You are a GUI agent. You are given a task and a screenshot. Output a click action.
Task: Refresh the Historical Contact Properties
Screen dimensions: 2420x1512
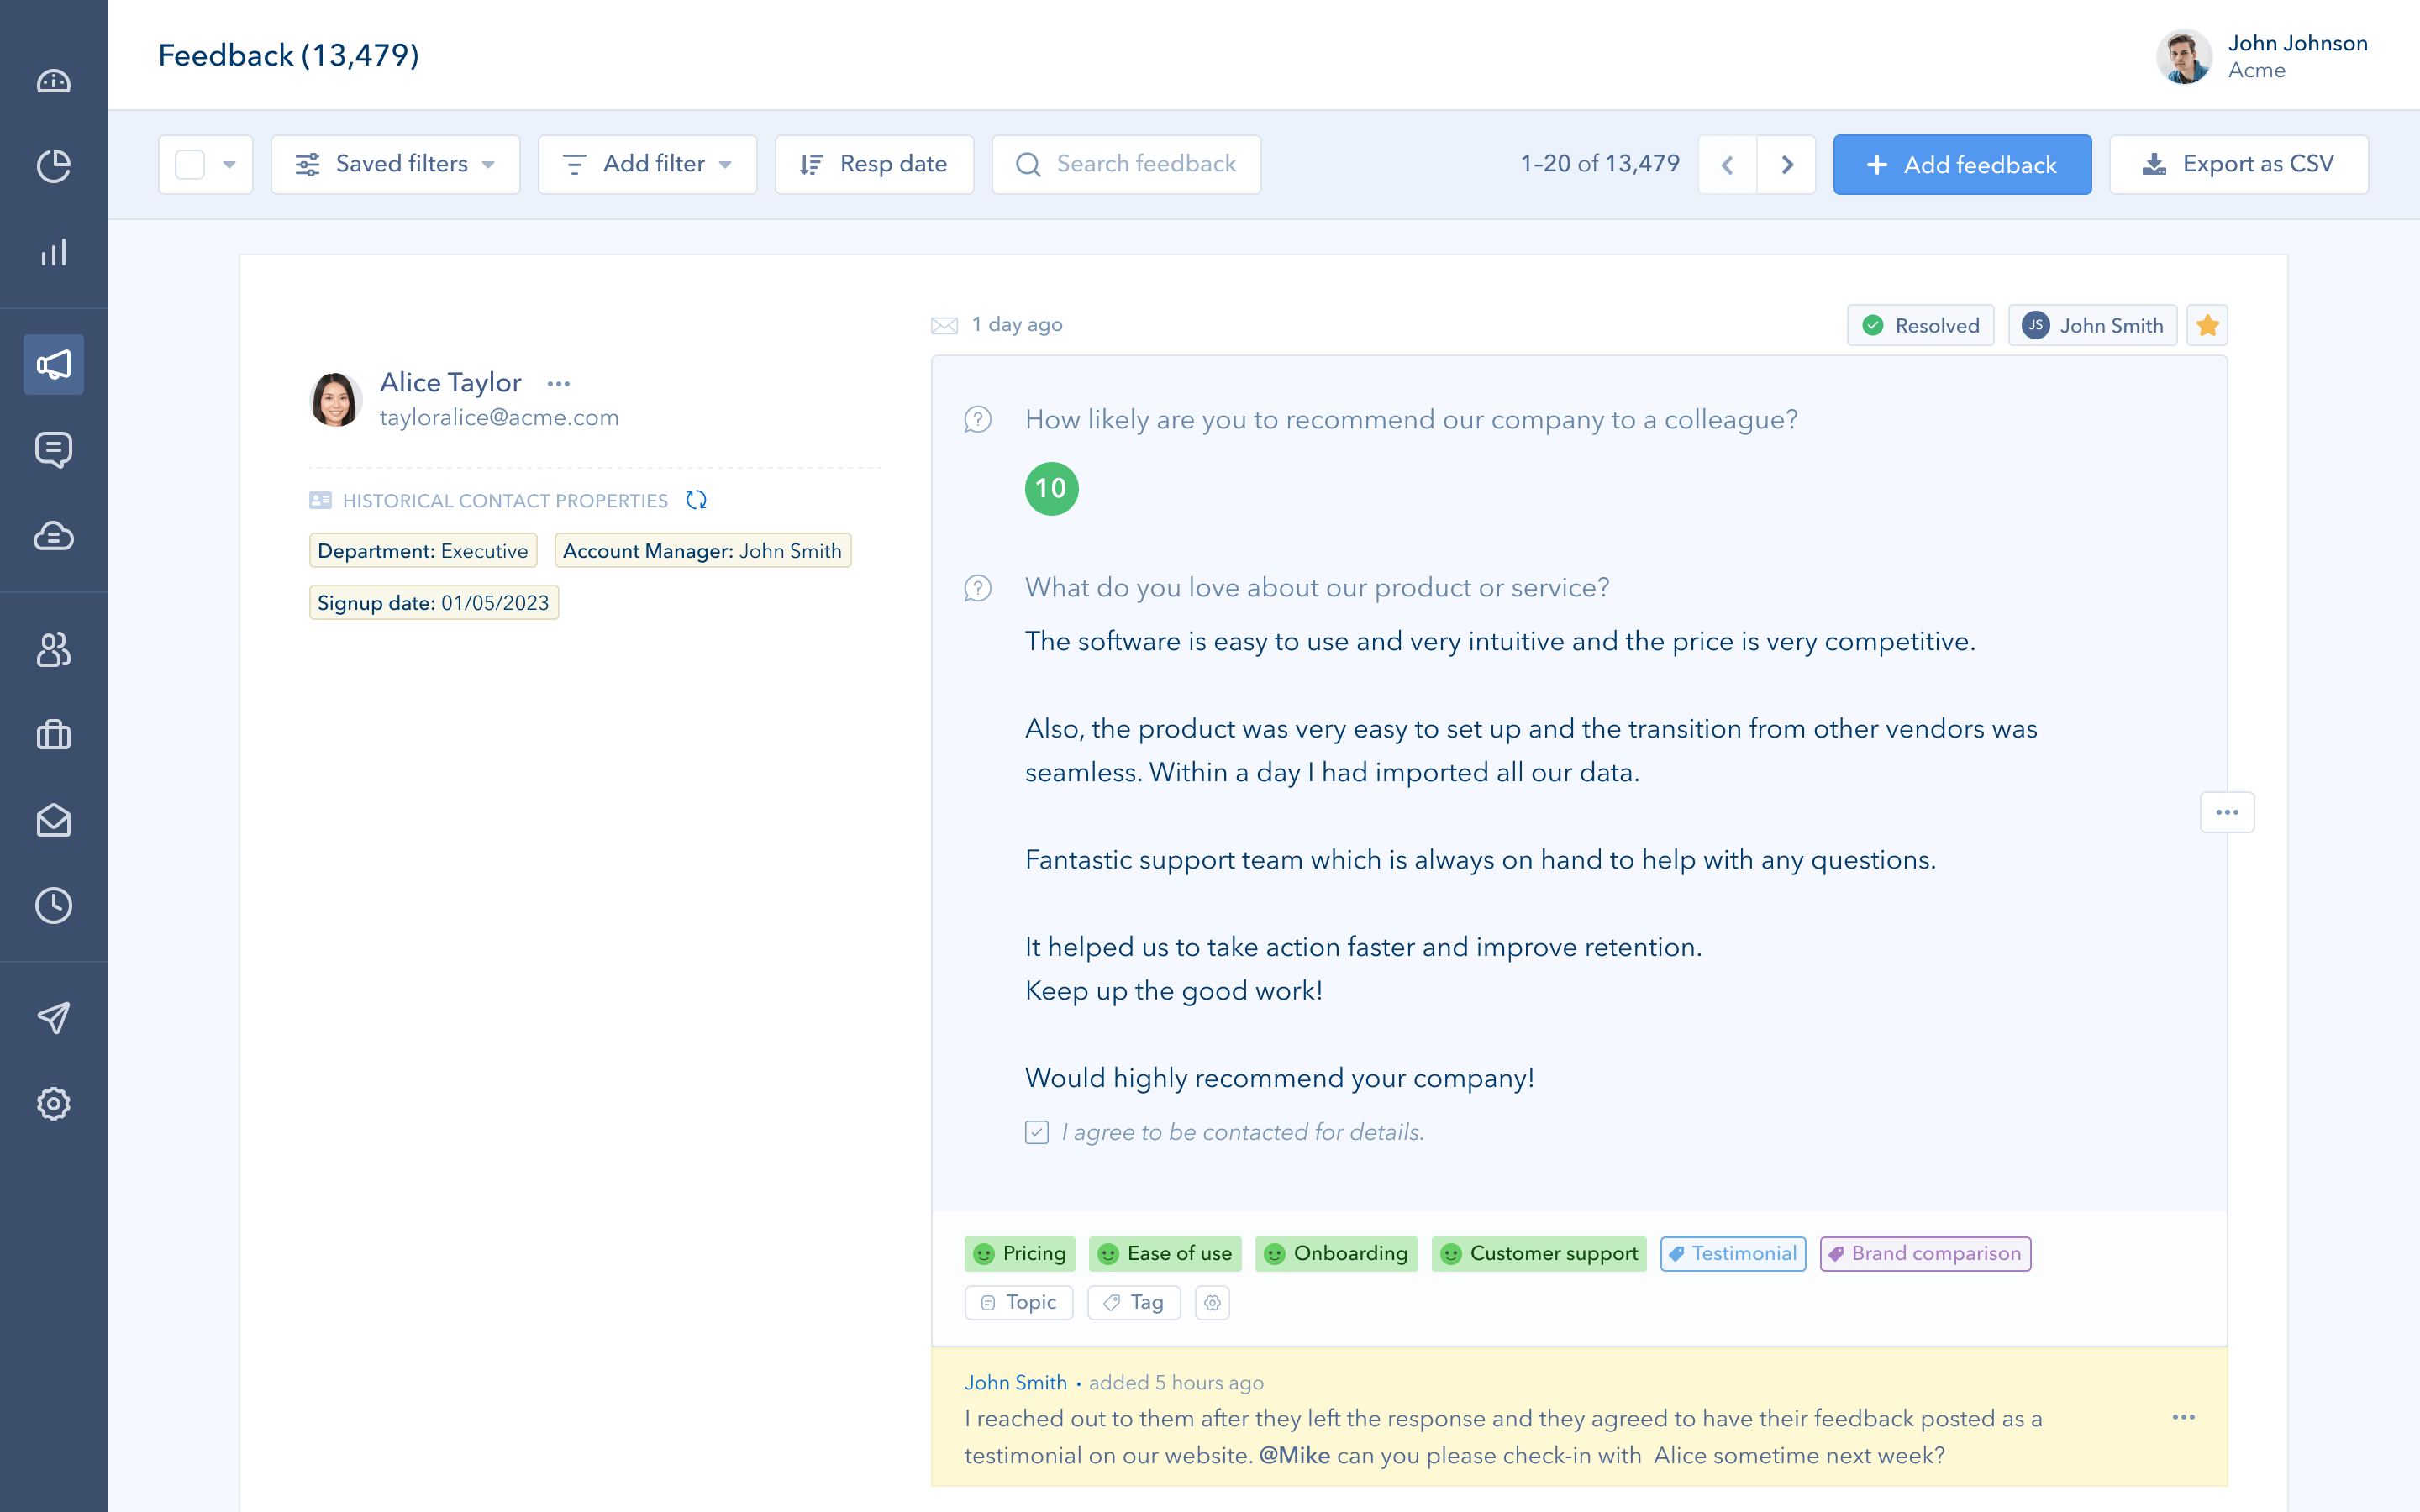pyautogui.click(x=697, y=500)
